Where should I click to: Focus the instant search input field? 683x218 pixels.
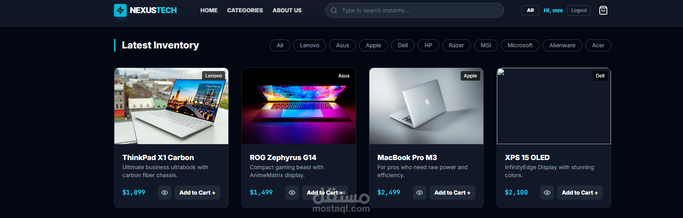(x=418, y=10)
